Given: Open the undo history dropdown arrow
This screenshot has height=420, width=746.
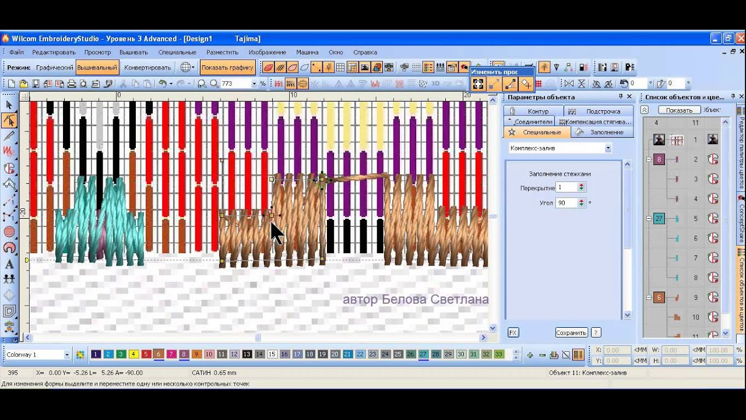Looking at the screenshot, I should (x=171, y=83).
